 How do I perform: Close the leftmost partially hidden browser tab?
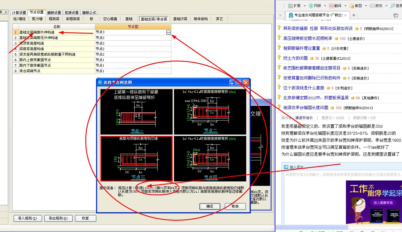[280, 15]
